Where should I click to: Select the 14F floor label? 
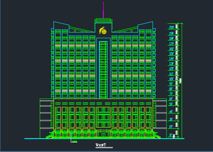pos(172,59)
